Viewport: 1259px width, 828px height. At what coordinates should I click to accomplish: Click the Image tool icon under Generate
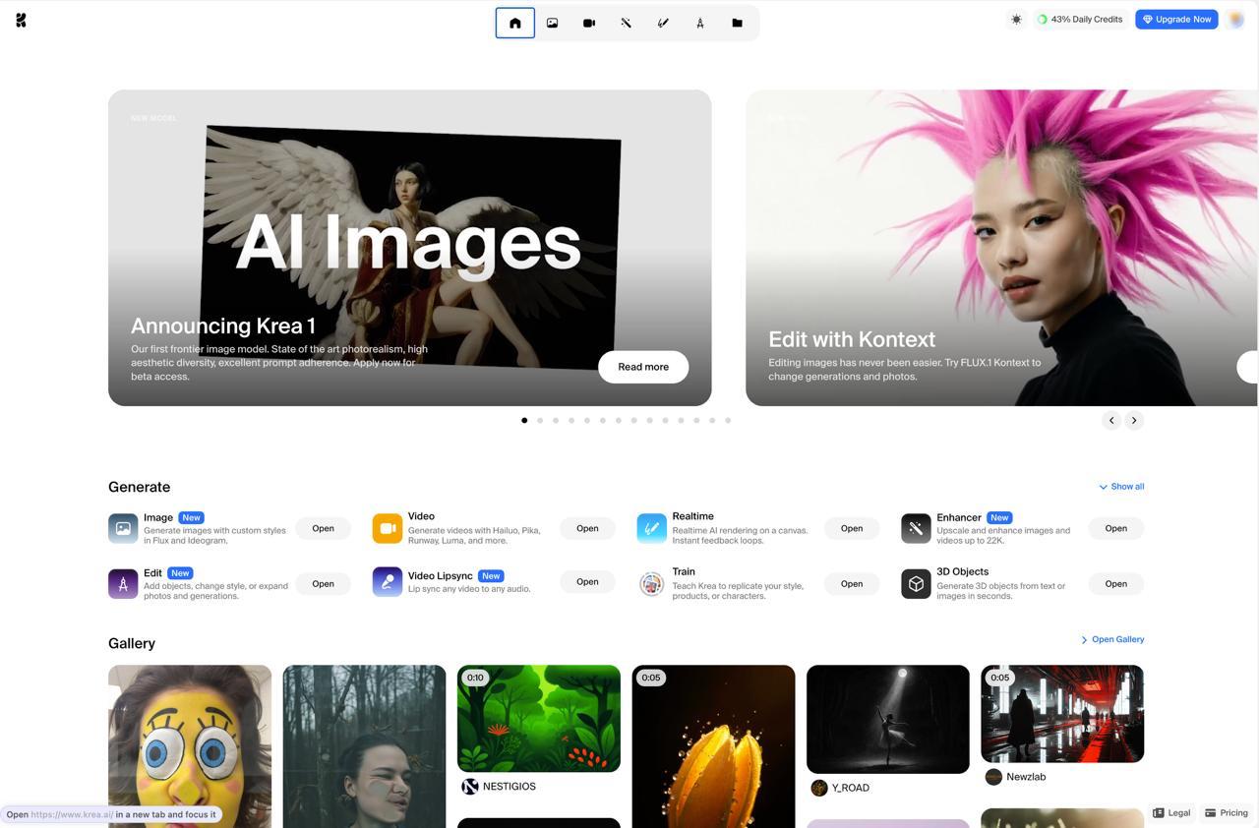click(123, 528)
